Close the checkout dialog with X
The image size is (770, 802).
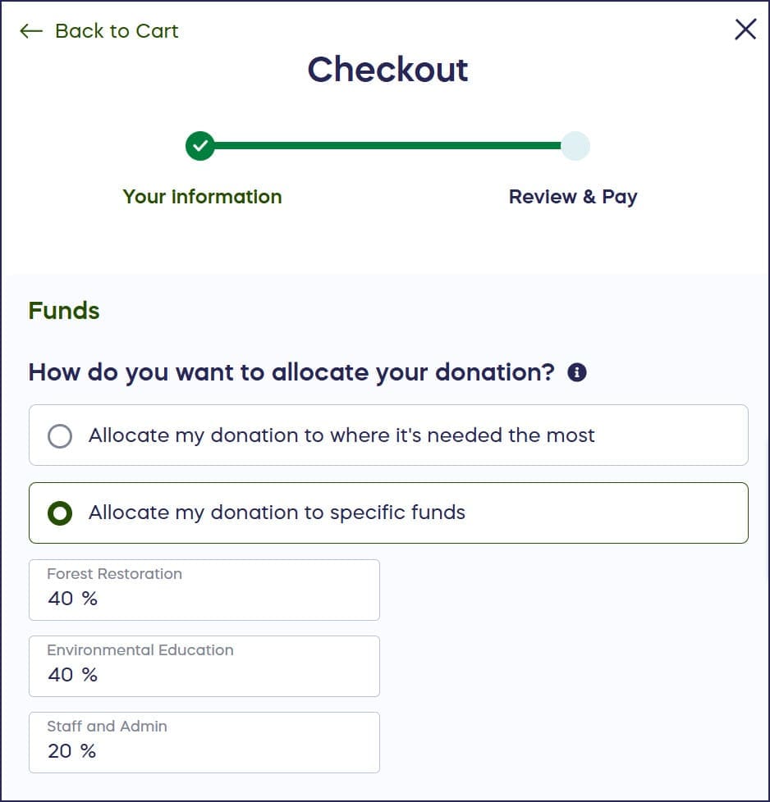tap(745, 30)
